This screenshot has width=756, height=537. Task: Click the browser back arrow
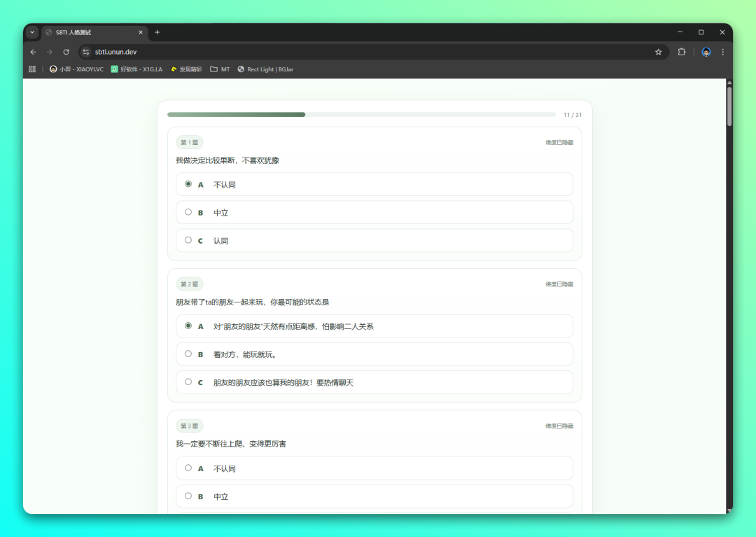[x=33, y=52]
